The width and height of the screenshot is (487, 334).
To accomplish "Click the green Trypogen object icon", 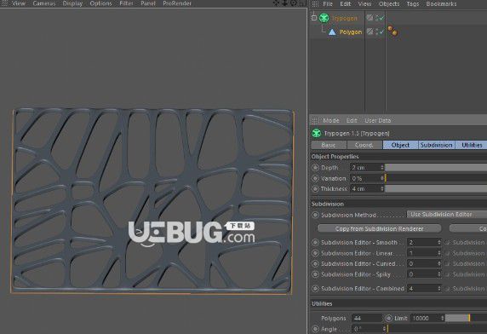I will 324,18.
